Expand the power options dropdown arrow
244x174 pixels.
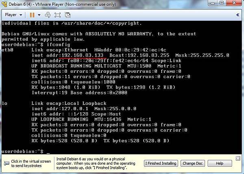39,15
